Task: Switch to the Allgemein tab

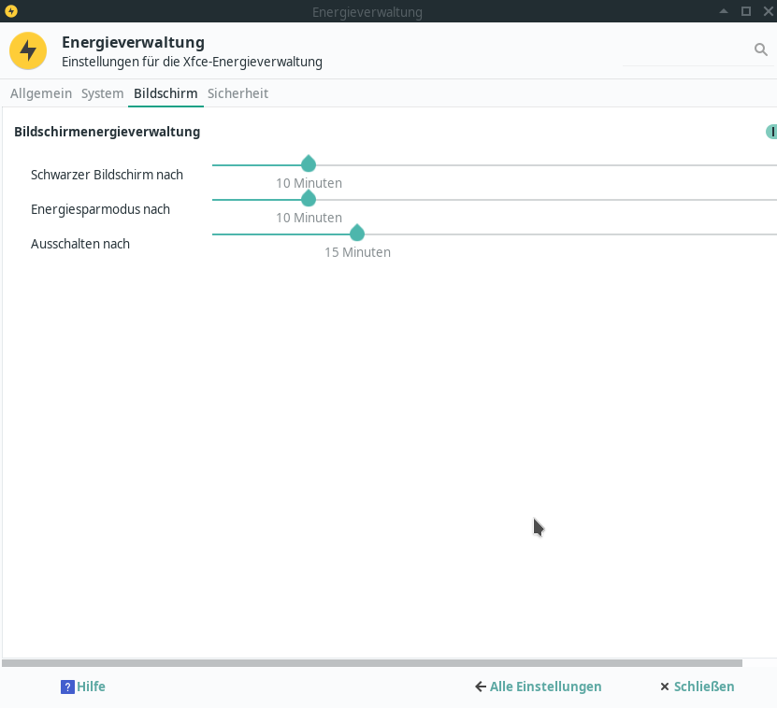Action: pyautogui.click(x=41, y=93)
